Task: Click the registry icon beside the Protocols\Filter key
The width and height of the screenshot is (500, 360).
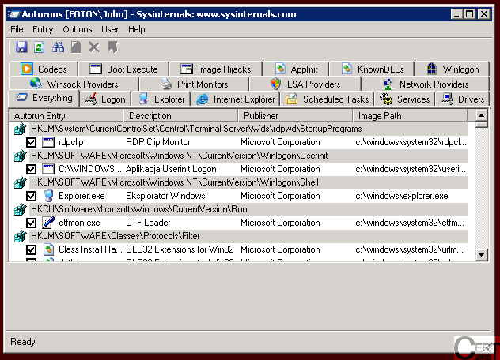Action: tap(20, 236)
